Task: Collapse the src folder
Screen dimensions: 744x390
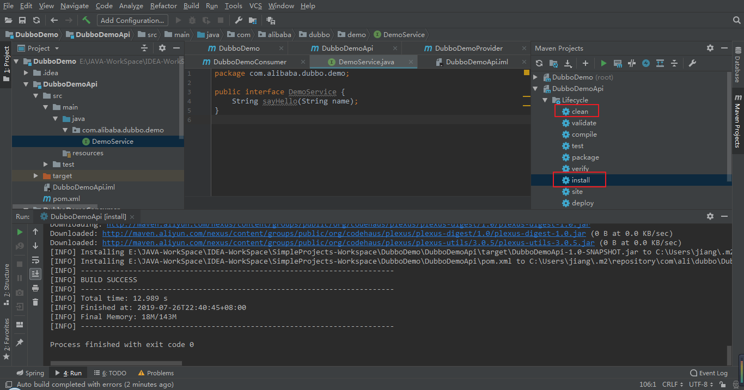Action: tap(36, 96)
